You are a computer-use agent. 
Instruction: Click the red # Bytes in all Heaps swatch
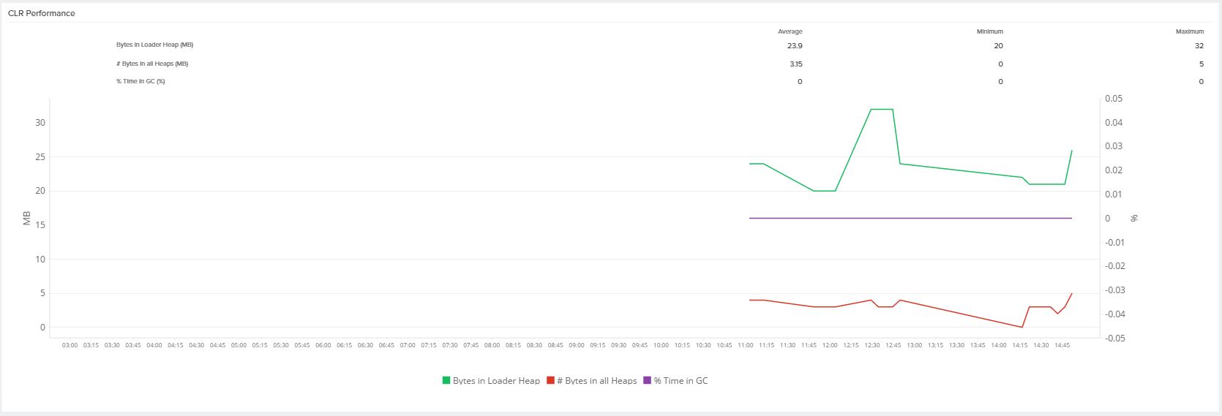[550, 381]
